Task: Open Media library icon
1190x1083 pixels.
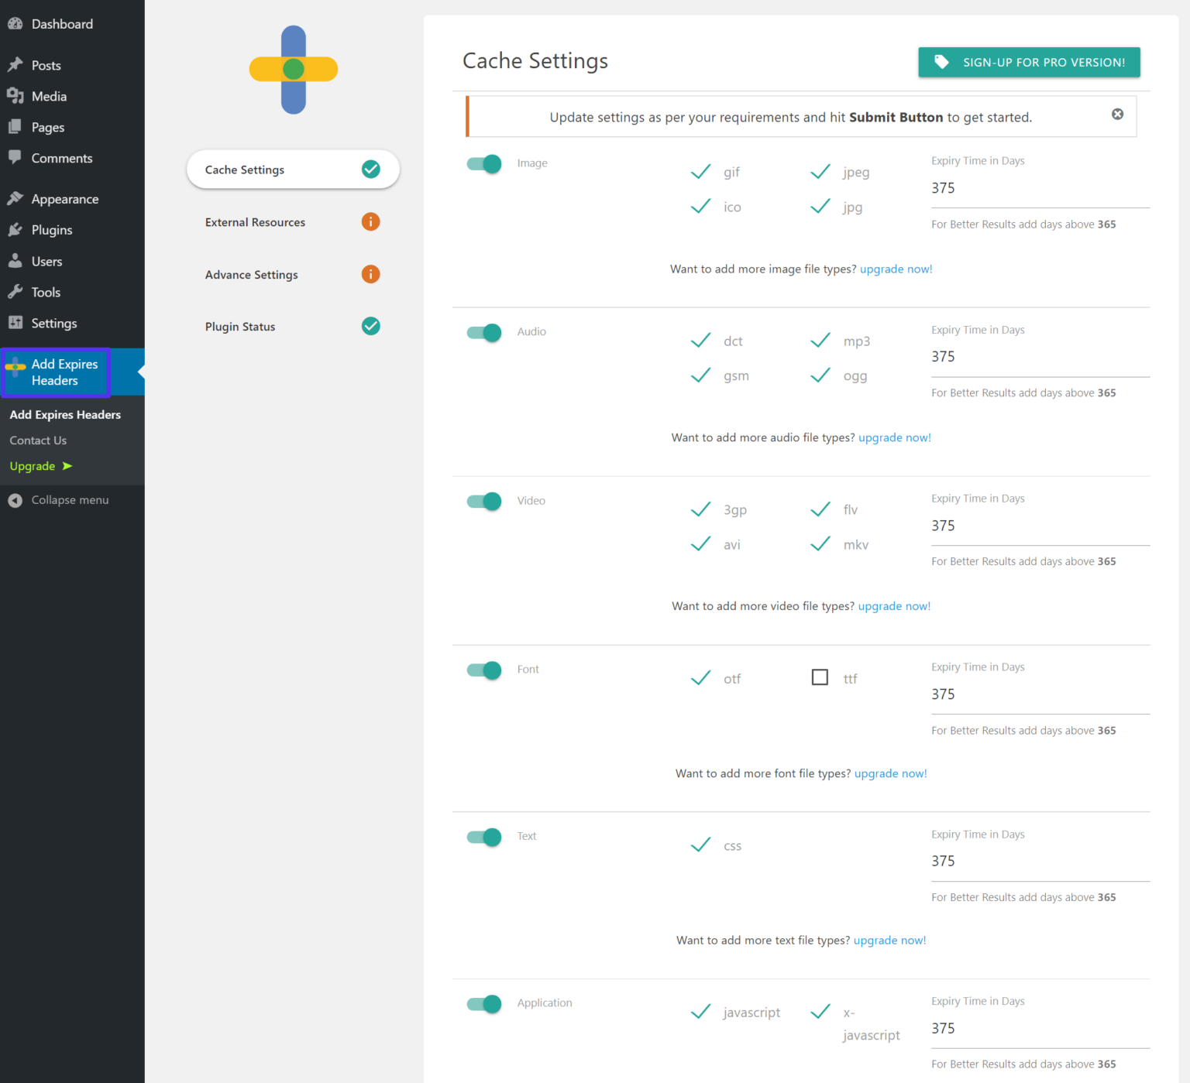Action: click(15, 96)
